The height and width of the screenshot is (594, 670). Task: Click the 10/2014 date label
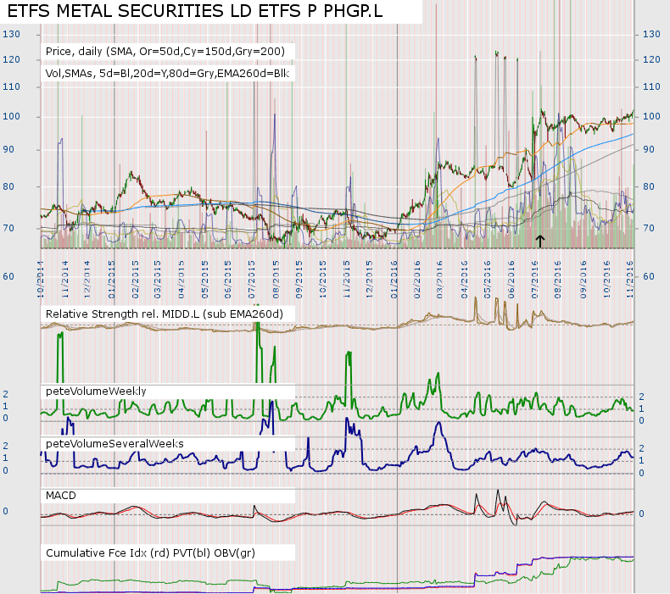pyautogui.click(x=41, y=280)
